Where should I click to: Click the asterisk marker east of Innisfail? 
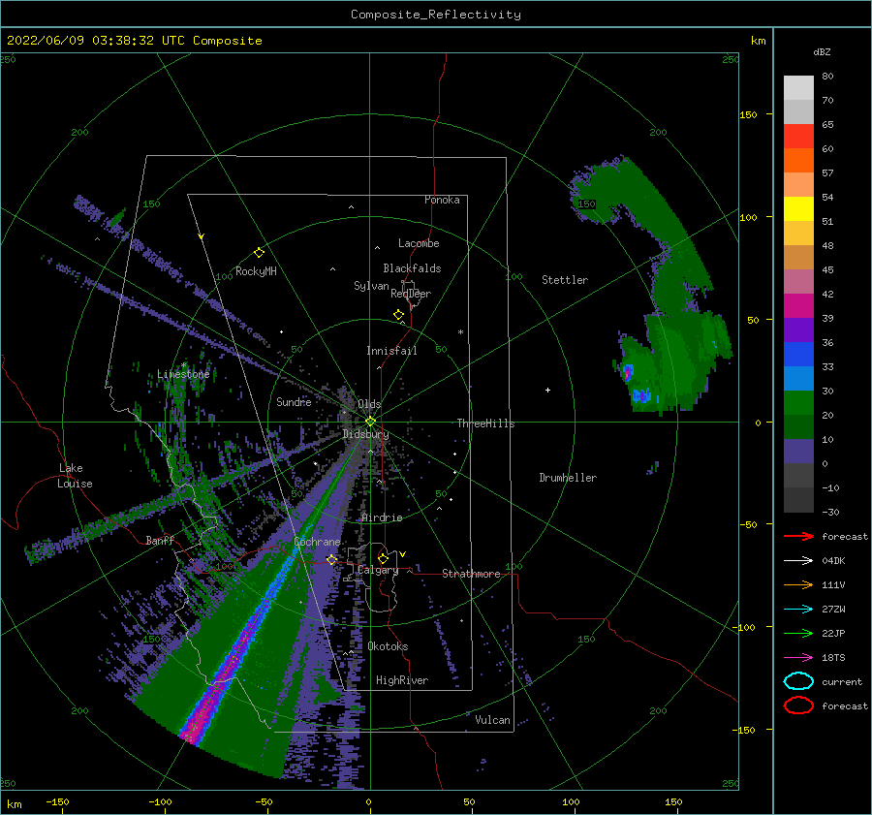(460, 332)
